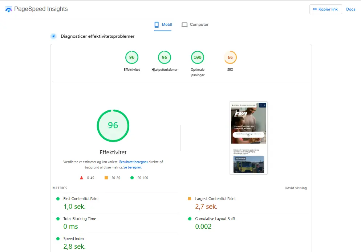Click the First Contentful Paint green status dot

point(58,199)
